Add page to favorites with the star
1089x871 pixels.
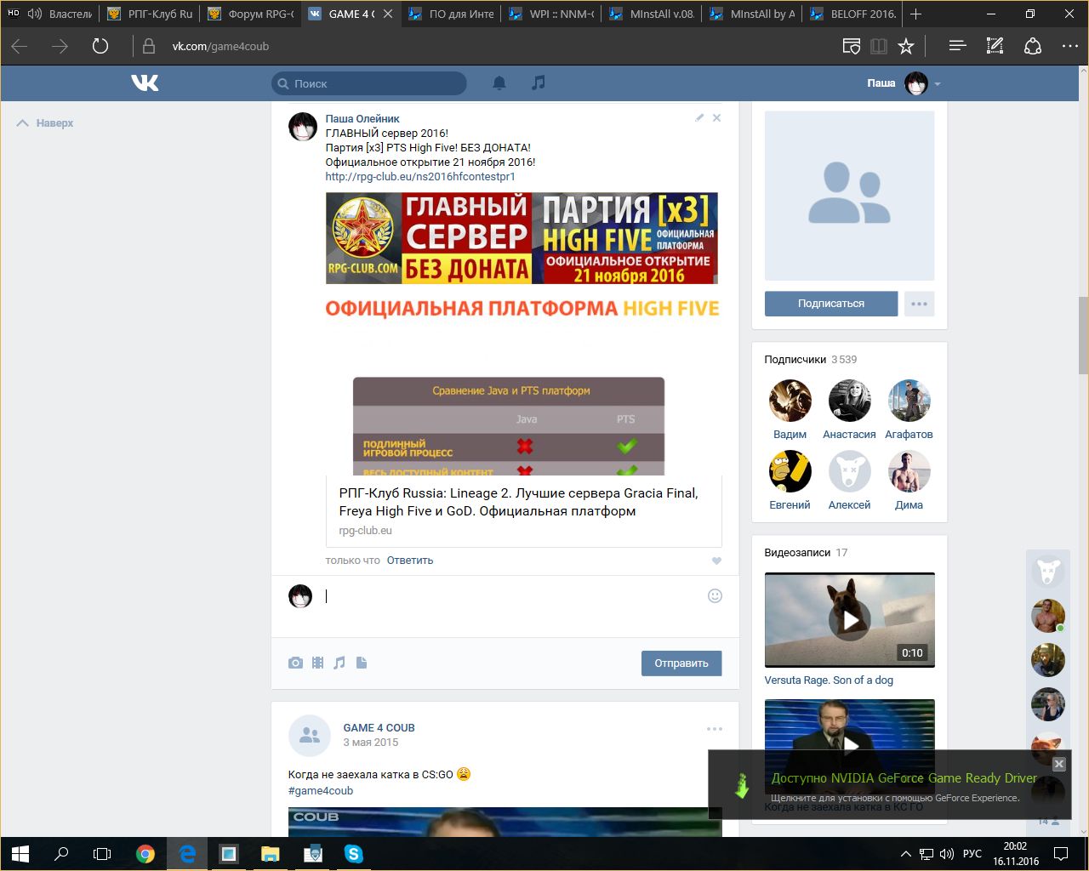[x=906, y=46]
